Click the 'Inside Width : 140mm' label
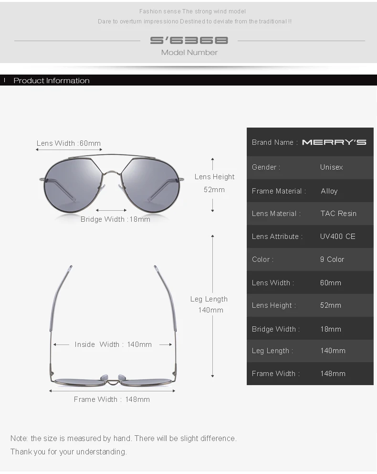 coord(113,345)
